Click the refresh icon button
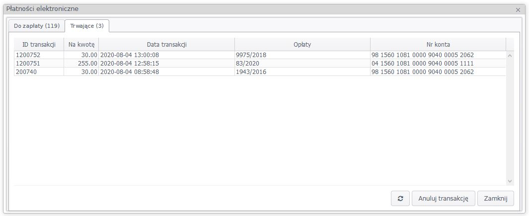Viewport: 529px width, 216px height. pos(400,198)
